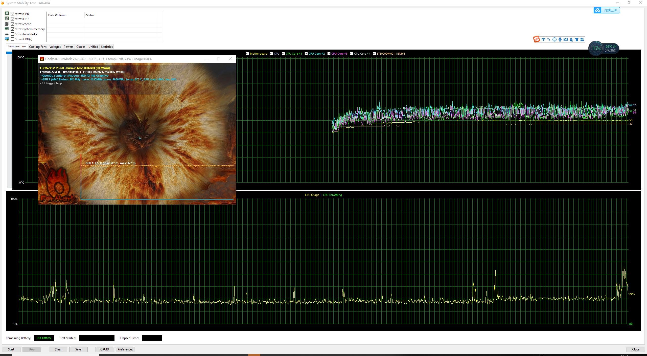Open the Preferences dialog button
This screenshot has height=356, width=647.
[125, 349]
